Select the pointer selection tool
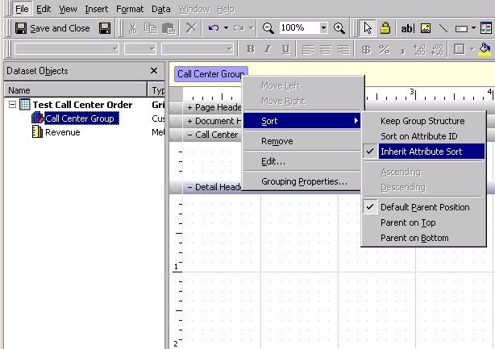The width and height of the screenshot is (495, 349). [368, 28]
